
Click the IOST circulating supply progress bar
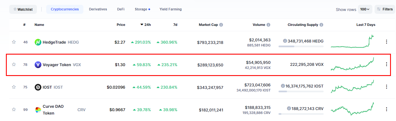tap(301, 91)
